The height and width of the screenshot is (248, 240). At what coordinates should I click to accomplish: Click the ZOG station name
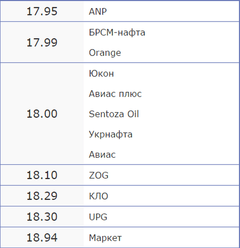[99, 175]
